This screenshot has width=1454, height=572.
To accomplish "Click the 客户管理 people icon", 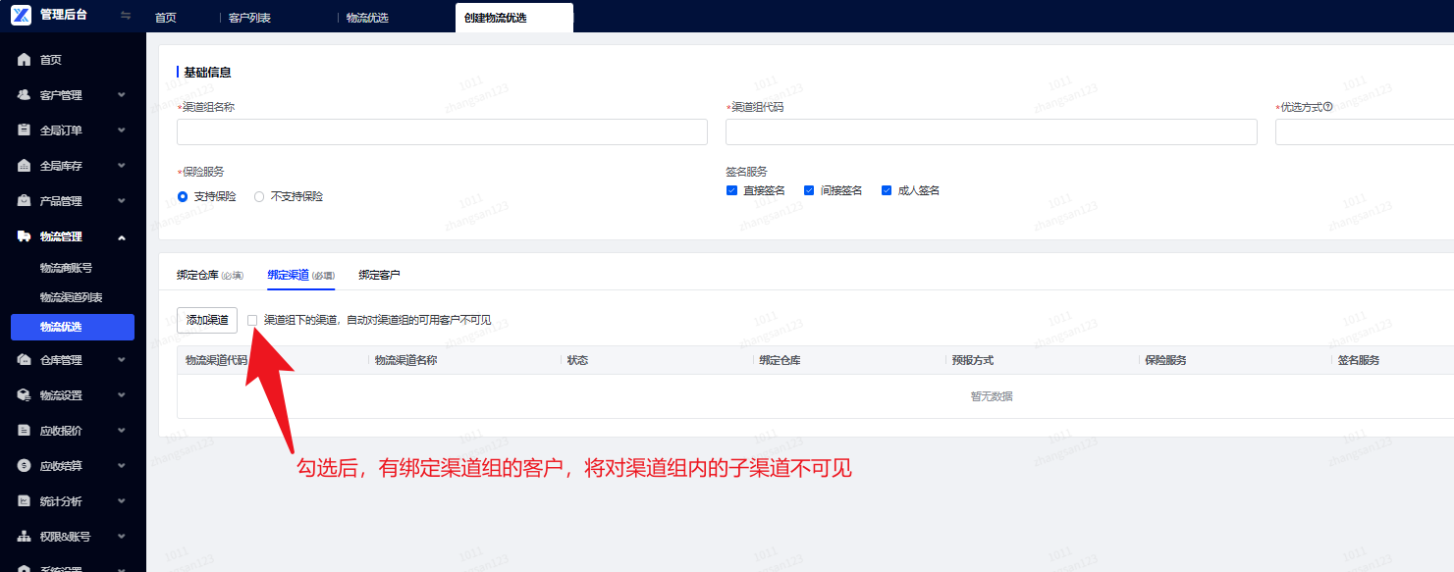I will [x=25, y=95].
